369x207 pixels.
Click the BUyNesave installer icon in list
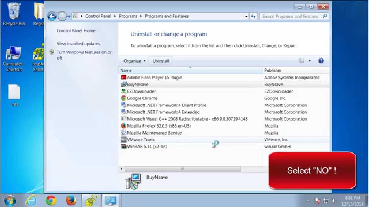(123, 84)
